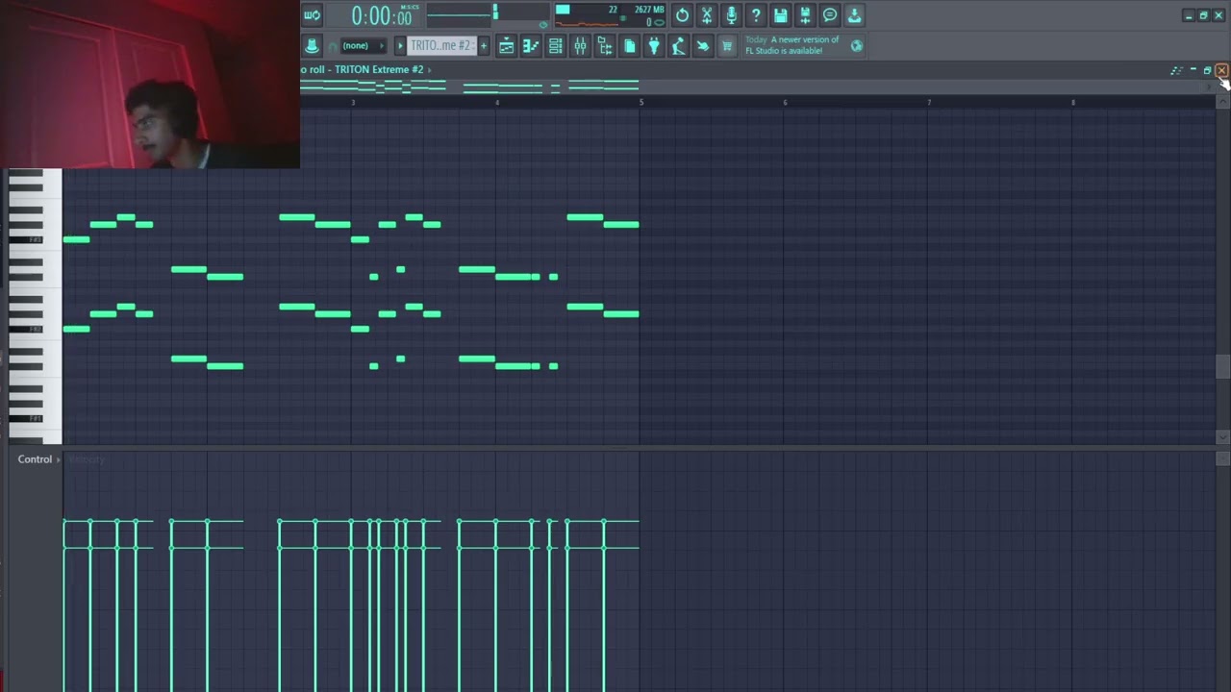Screen dimensions: 1231x692
Task: Click bar 3 on the timeline ruler
Action: pos(353,102)
